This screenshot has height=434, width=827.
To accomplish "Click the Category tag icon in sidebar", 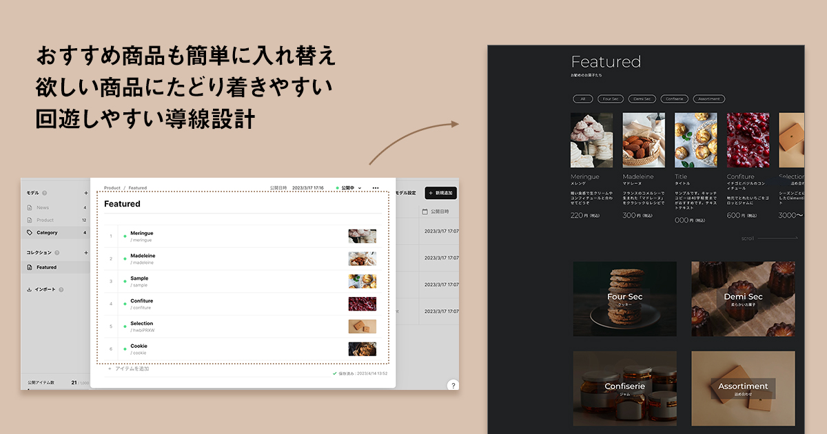I will coord(30,232).
